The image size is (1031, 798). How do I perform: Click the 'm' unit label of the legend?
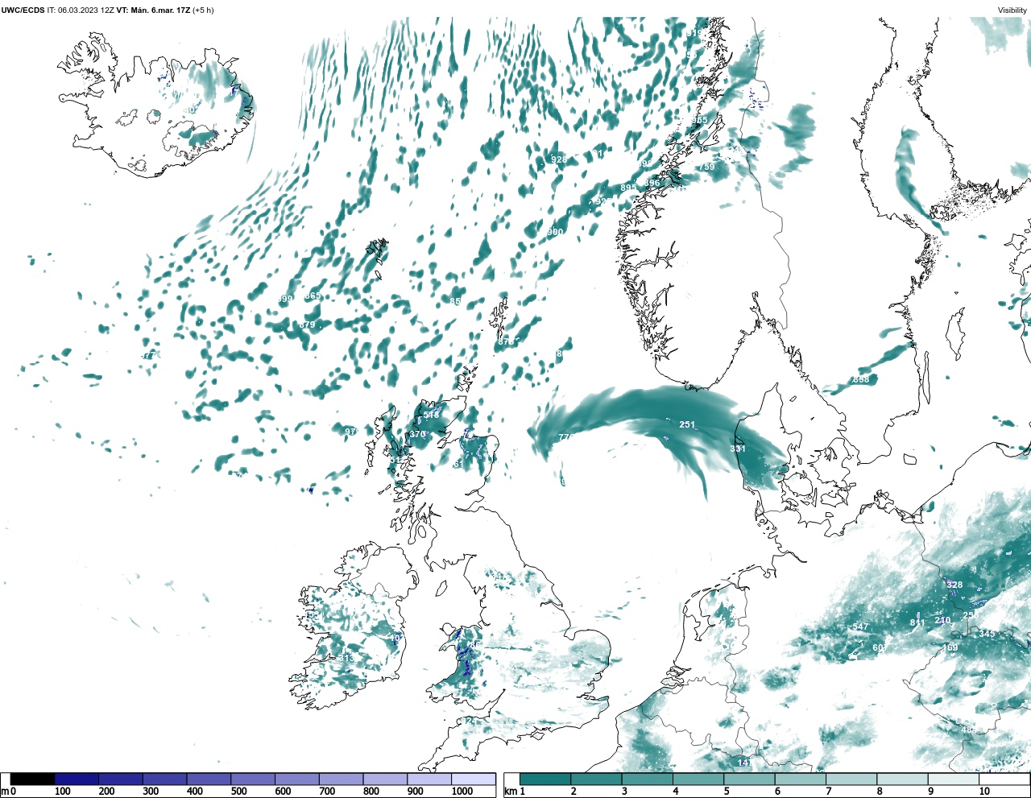point(6,792)
